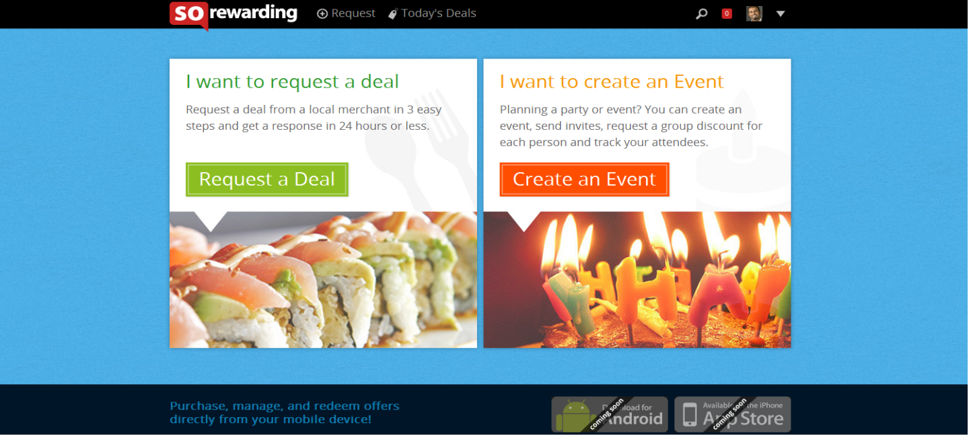Click the Download for Android badge

[x=610, y=414]
